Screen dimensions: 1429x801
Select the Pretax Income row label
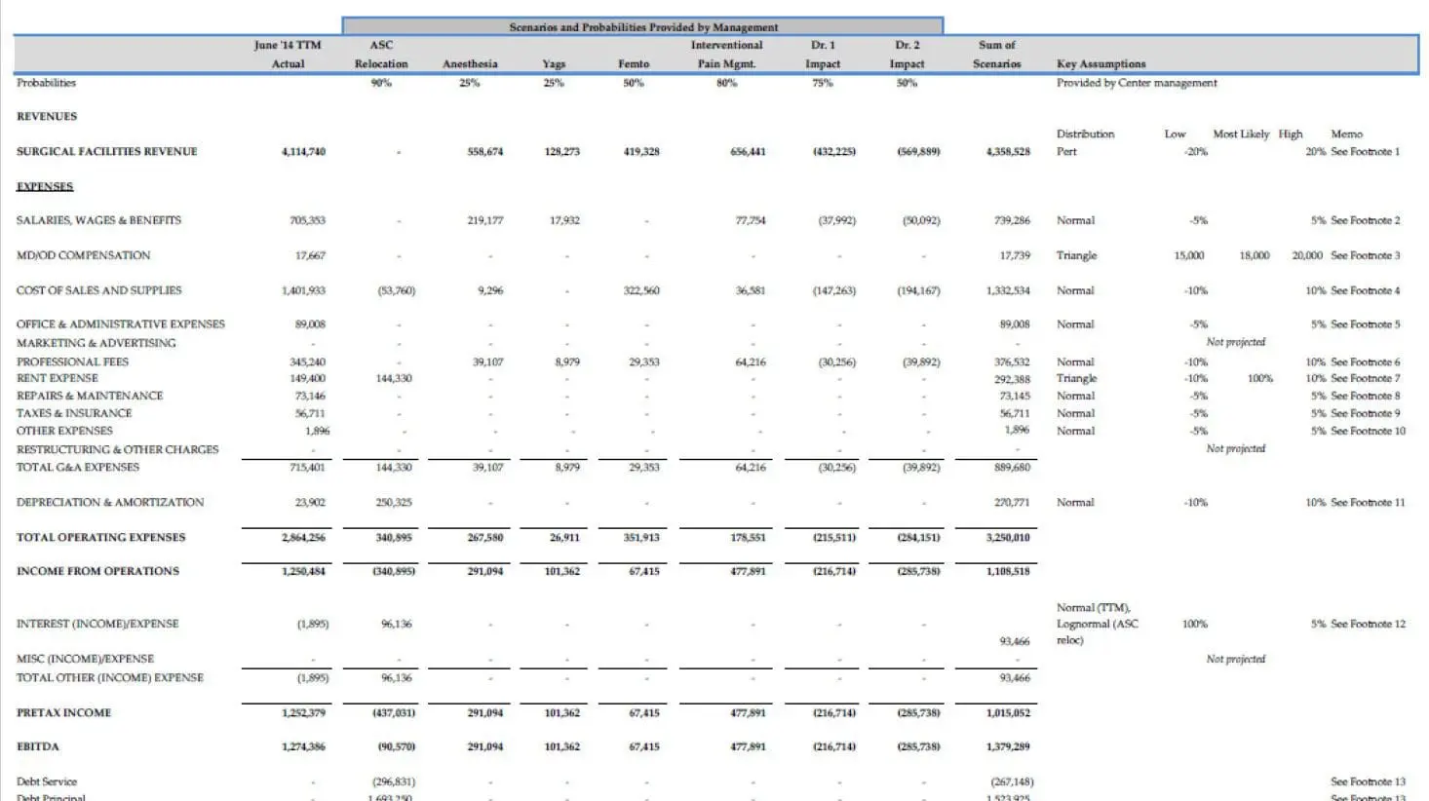coord(63,713)
